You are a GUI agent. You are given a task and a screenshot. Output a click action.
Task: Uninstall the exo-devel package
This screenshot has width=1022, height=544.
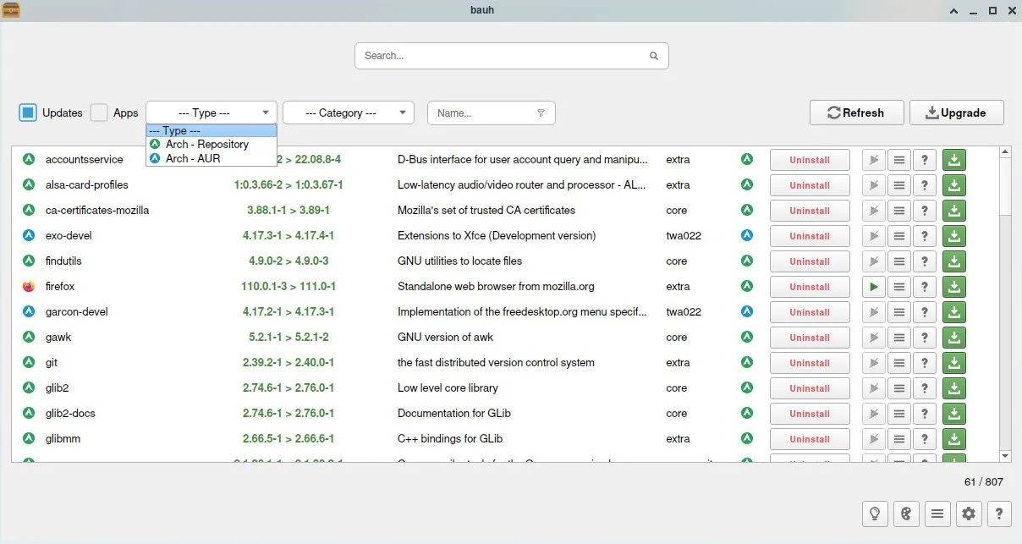click(x=809, y=236)
